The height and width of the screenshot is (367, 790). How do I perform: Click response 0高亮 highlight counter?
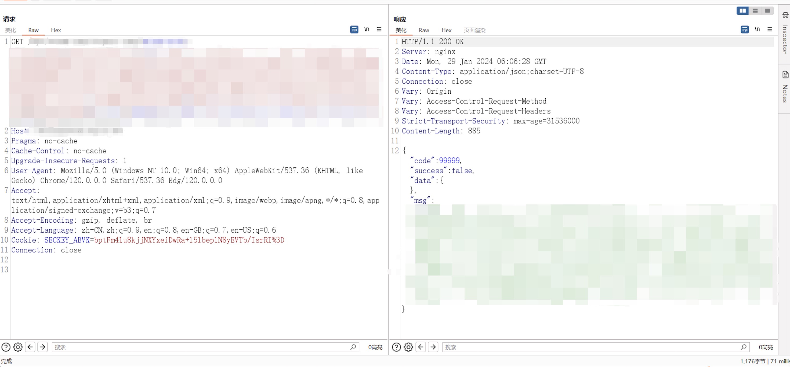tap(766, 347)
